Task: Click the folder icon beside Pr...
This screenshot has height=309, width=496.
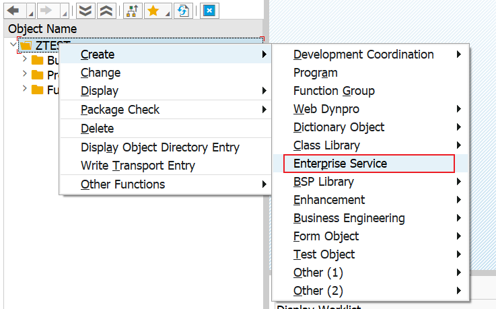Action: coord(37,75)
